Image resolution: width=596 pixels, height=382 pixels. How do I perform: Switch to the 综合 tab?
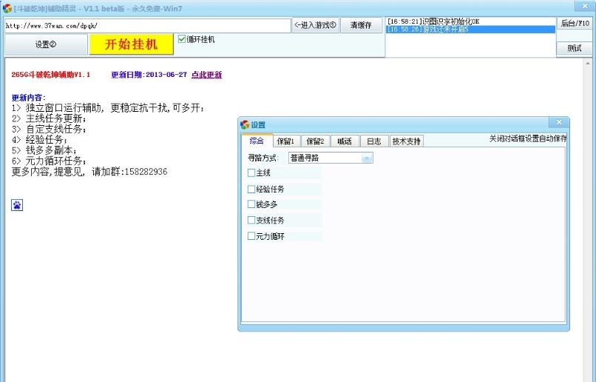[x=257, y=141]
